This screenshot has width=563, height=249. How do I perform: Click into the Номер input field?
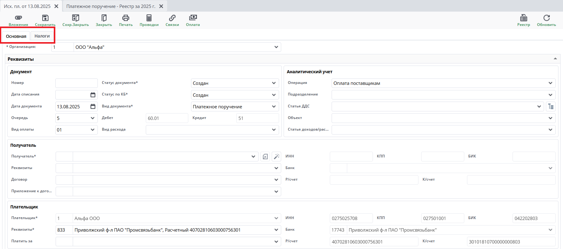pos(76,83)
